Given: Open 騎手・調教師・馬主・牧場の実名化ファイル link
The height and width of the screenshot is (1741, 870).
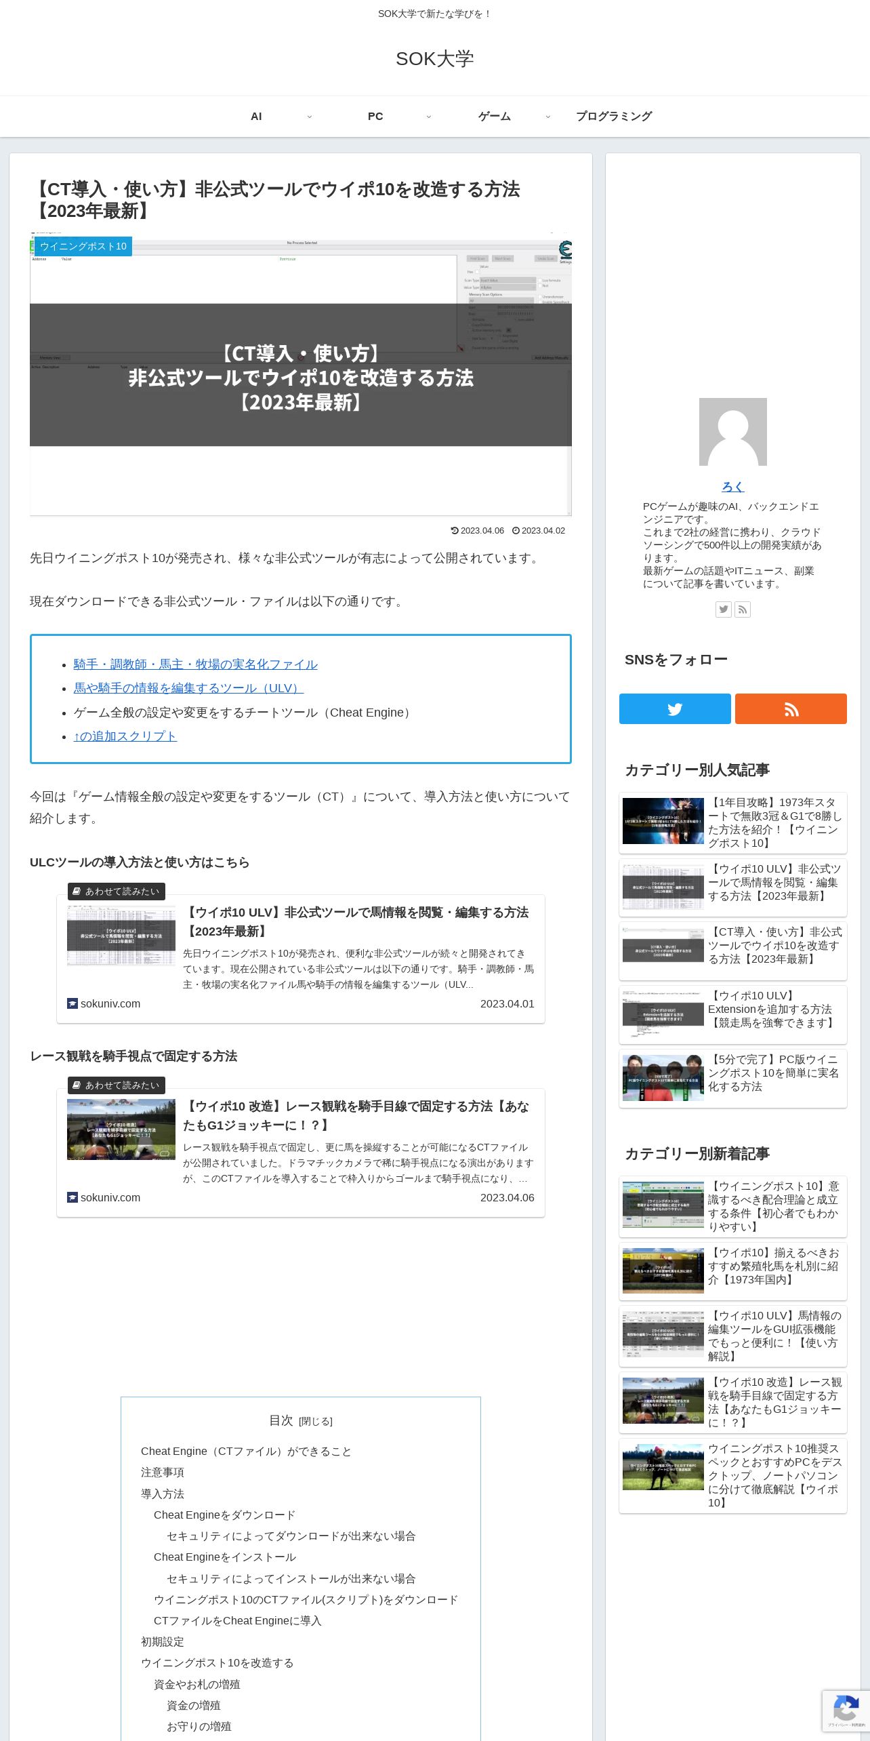Looking at the screenshot, I should (x=196, y=664).
